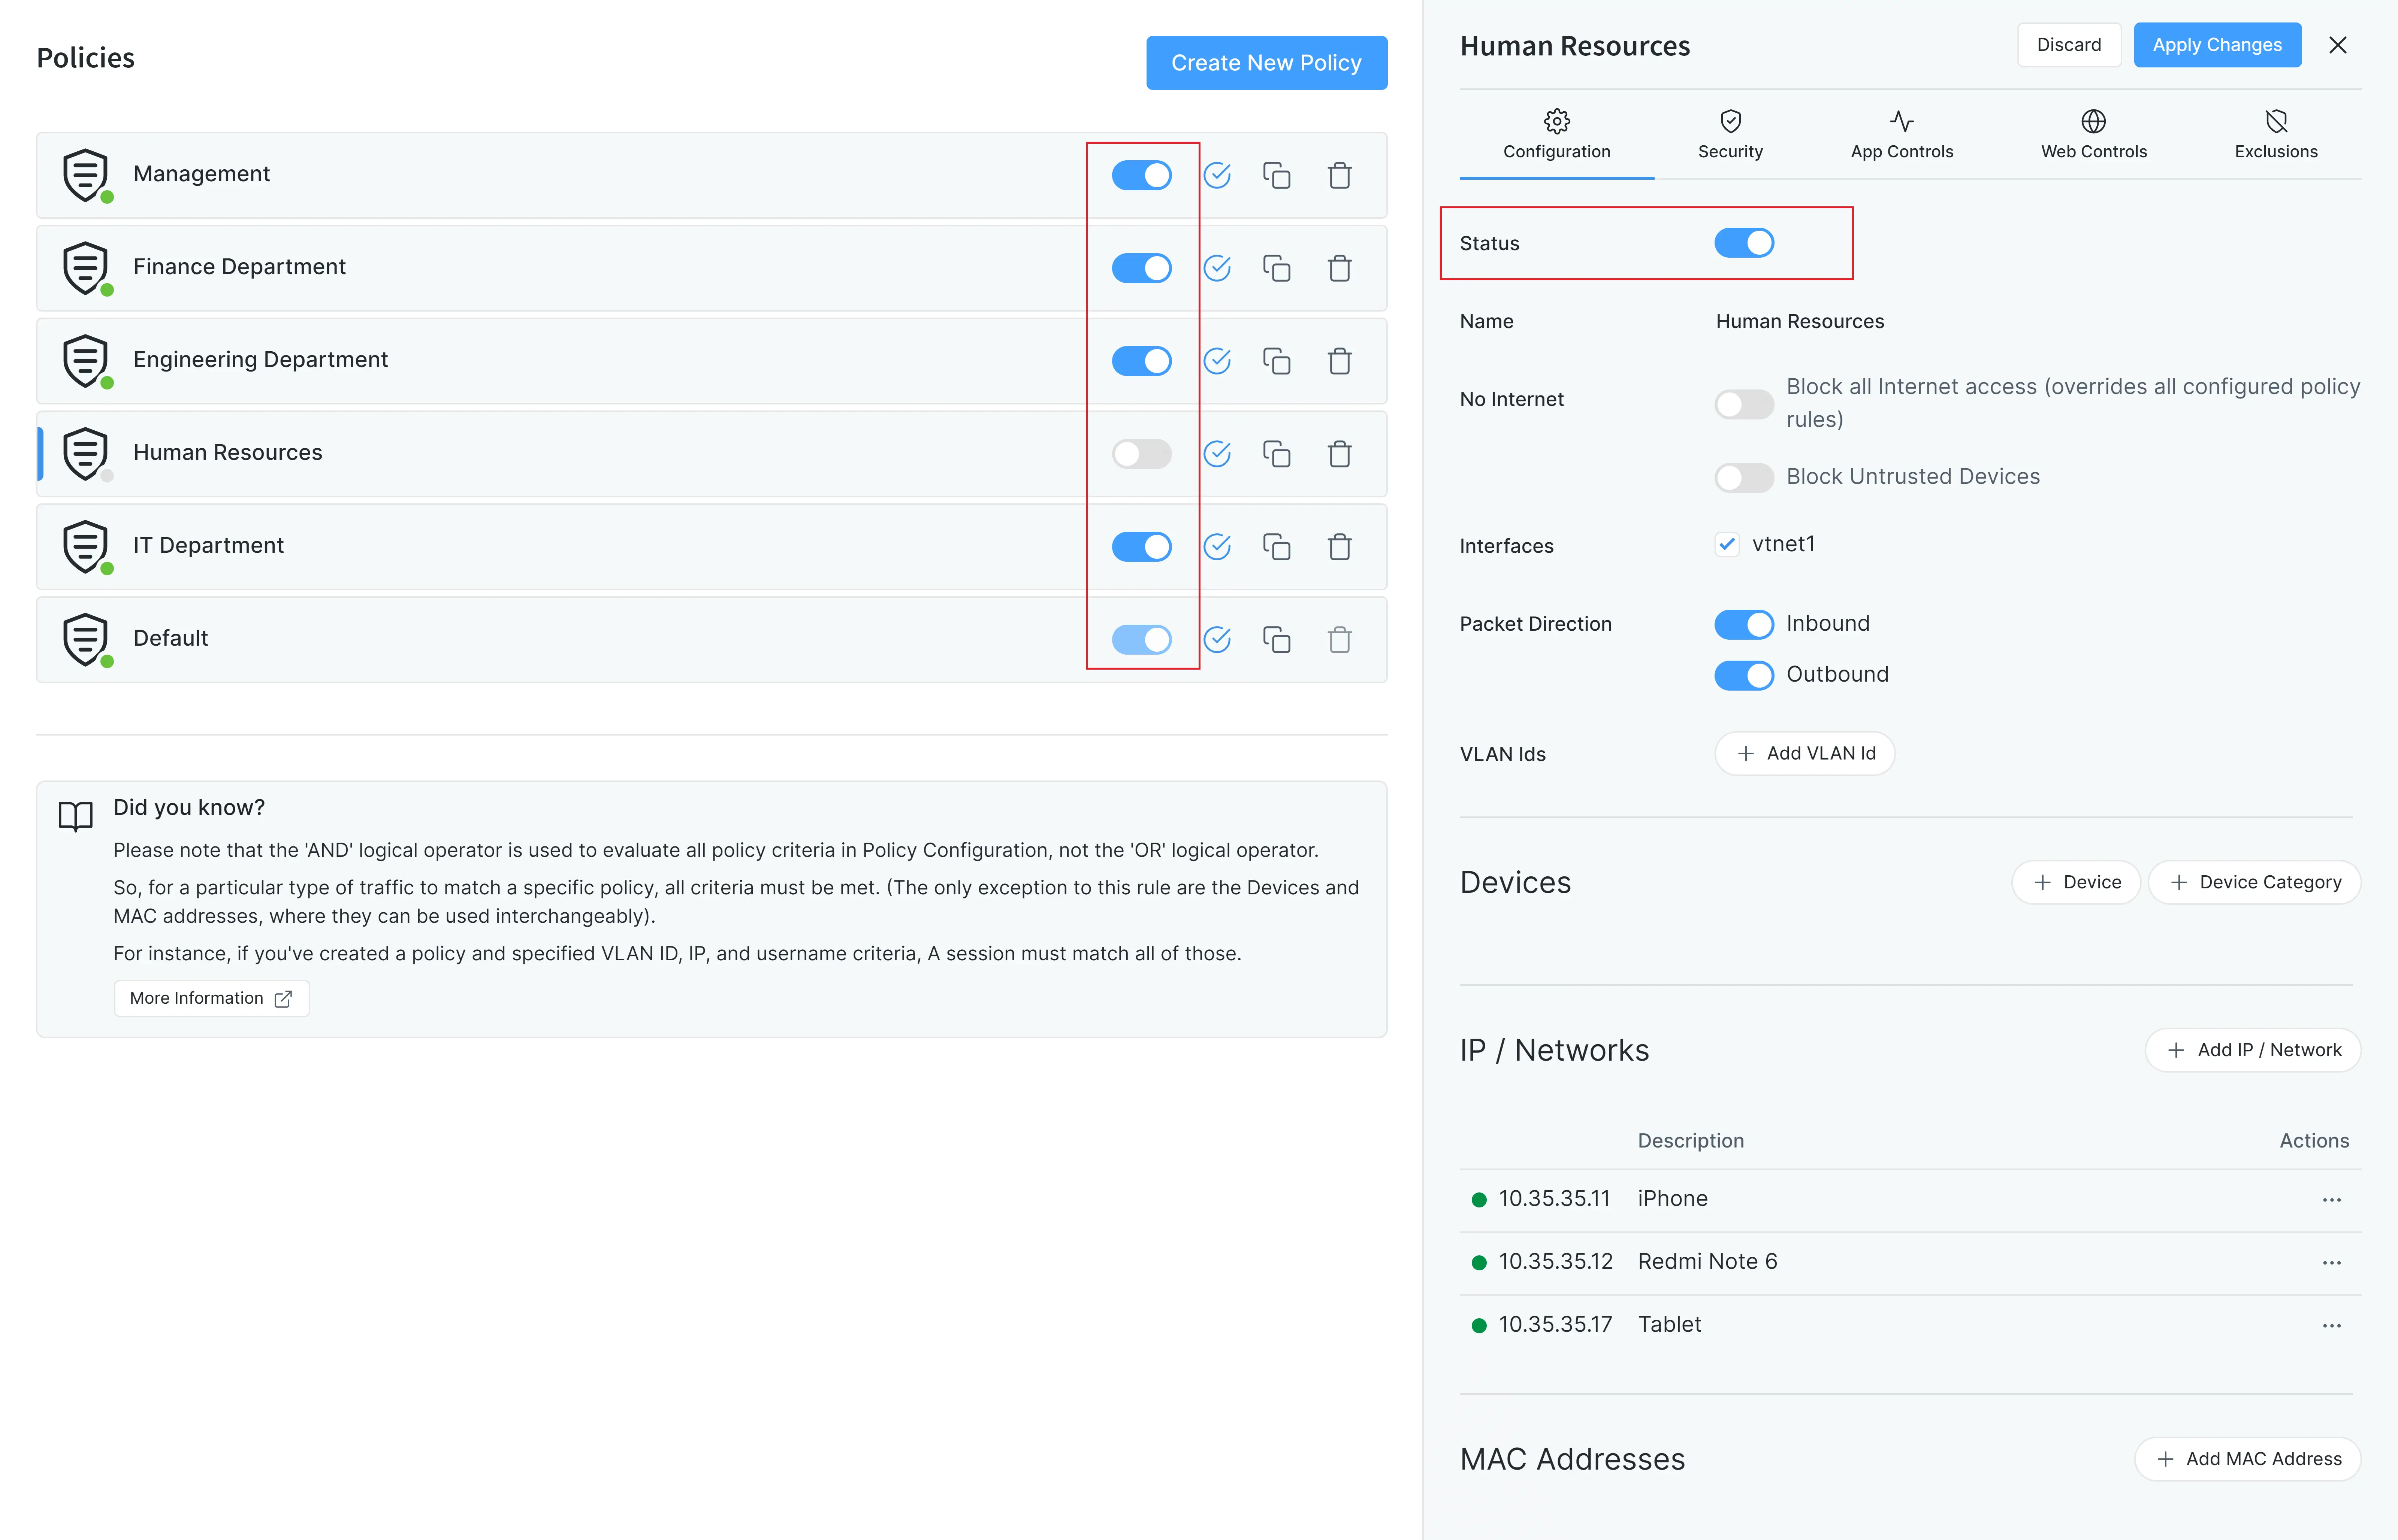Delete the Management policy via trash icon
Image resolution: width=2398 pixels, height=1540 pixels.
tap(1340, 175)
